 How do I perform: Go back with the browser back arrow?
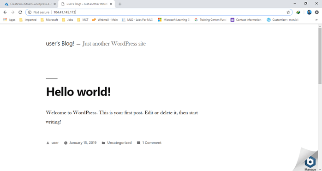pyautogui.click(x=5, y=12)
